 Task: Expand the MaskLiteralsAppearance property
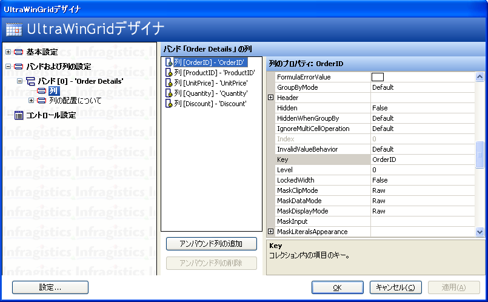(x=271, y=232)
